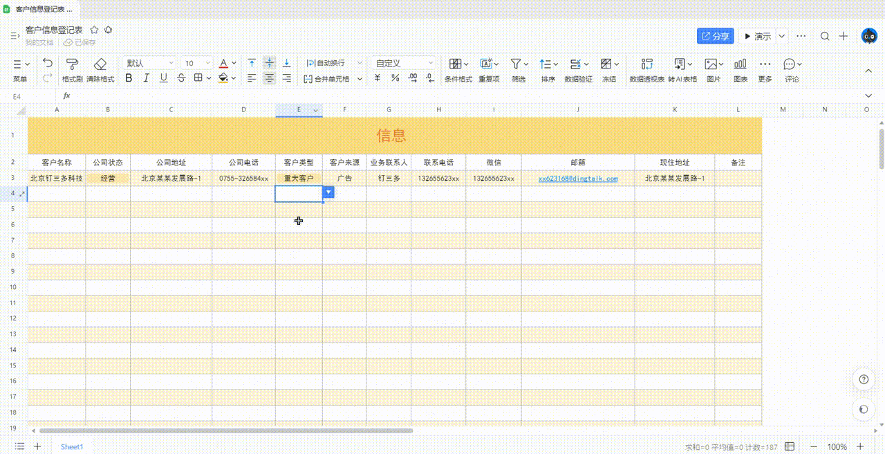Screen dimensions: 885x454
Task: Open 自定义 number format dropdown
Action: pos(404,63)
